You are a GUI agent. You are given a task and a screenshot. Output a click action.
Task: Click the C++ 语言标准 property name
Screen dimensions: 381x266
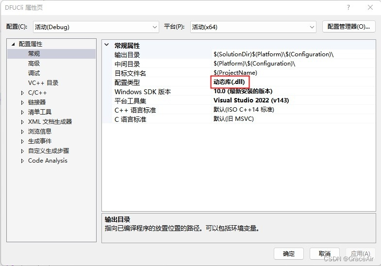[x=135, y=110]
